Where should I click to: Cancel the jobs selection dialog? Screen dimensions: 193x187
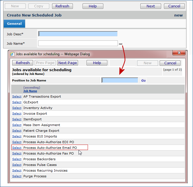point(170,63)
